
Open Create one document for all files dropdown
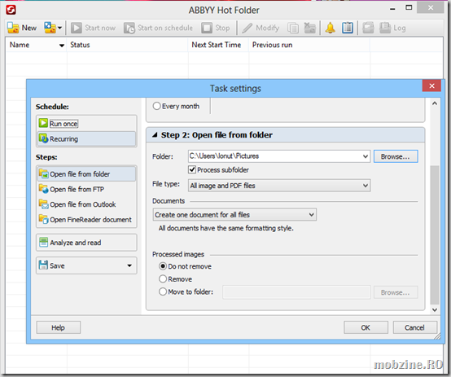coord(234,214)
